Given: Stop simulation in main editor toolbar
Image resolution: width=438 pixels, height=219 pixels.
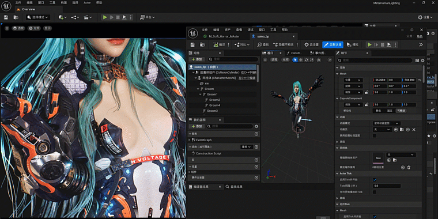Looking at the screenshot, I should point(118,17).
